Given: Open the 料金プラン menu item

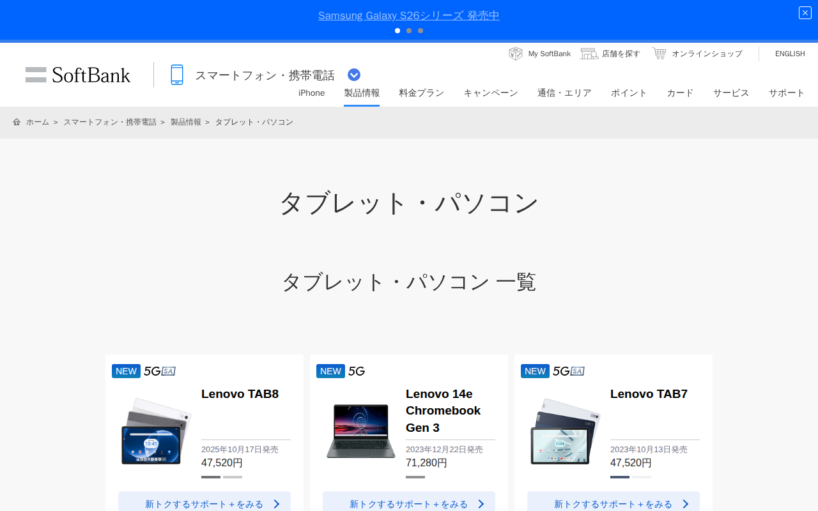Looking at the screenshot, I should 422,93.
